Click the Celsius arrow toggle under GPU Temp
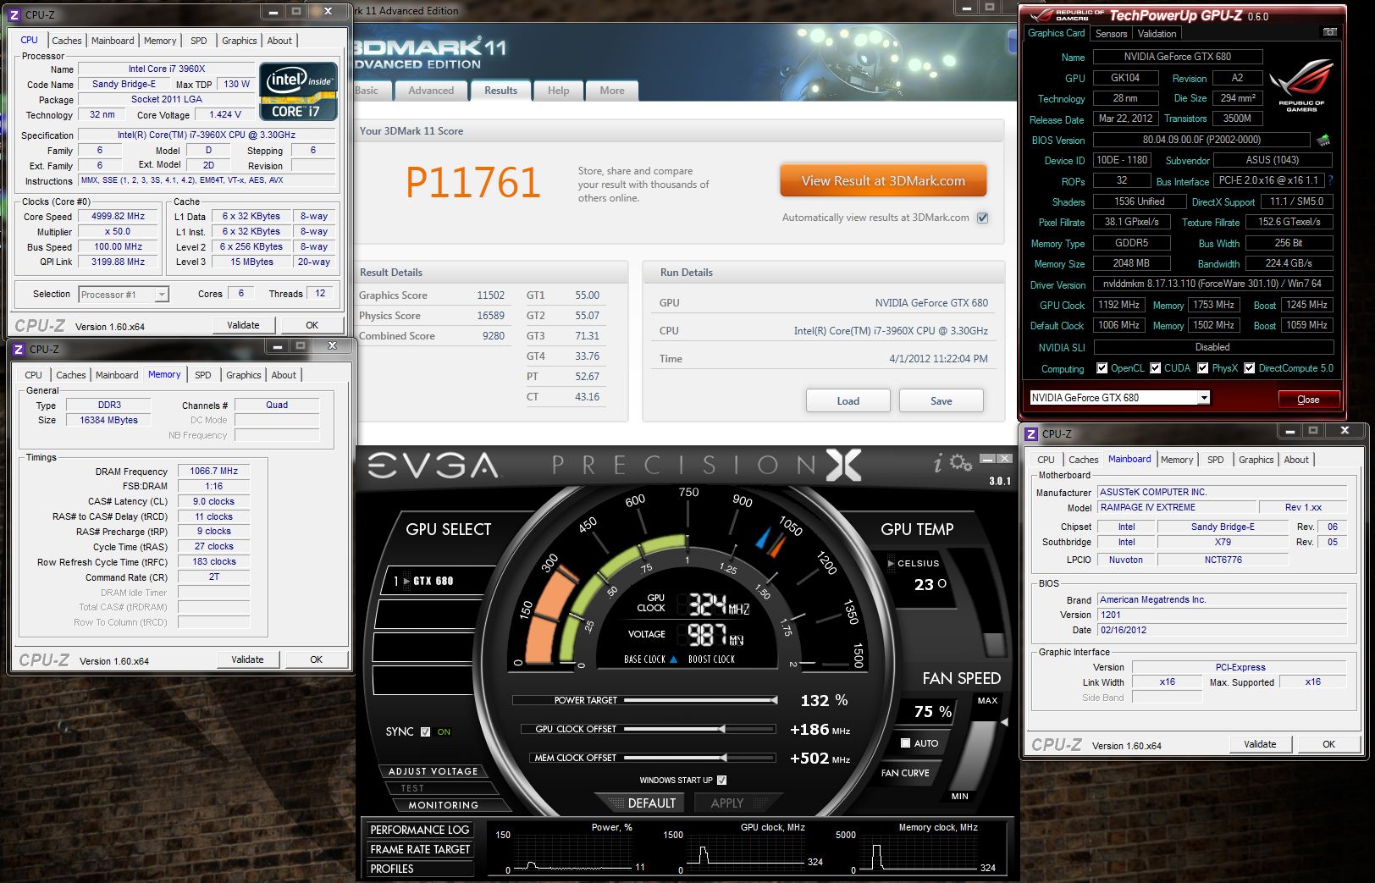Viewport: 1375px width, 883px height. point(891,563)
